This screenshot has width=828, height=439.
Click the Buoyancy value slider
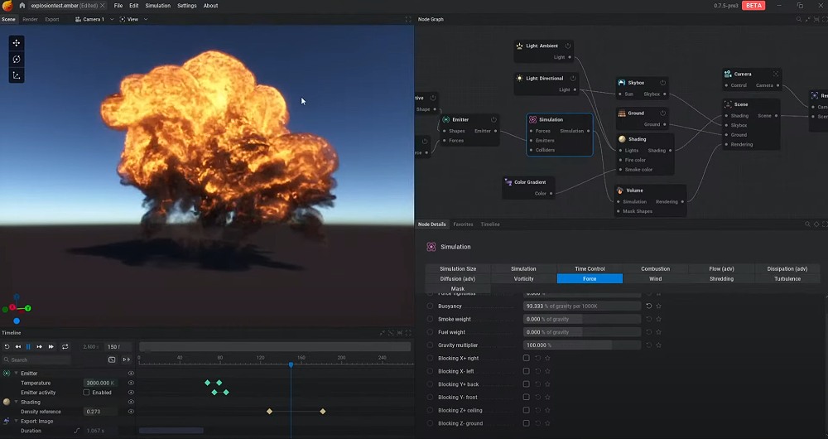(x=582, y=306)
